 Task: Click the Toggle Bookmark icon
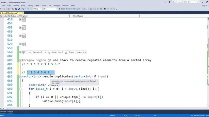[104, 9]
